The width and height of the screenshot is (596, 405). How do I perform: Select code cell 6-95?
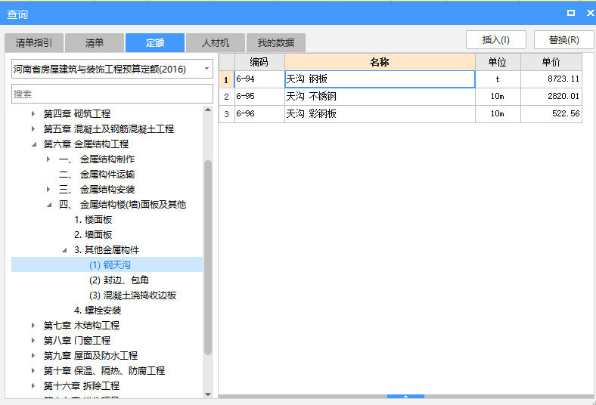pos(259,97)
